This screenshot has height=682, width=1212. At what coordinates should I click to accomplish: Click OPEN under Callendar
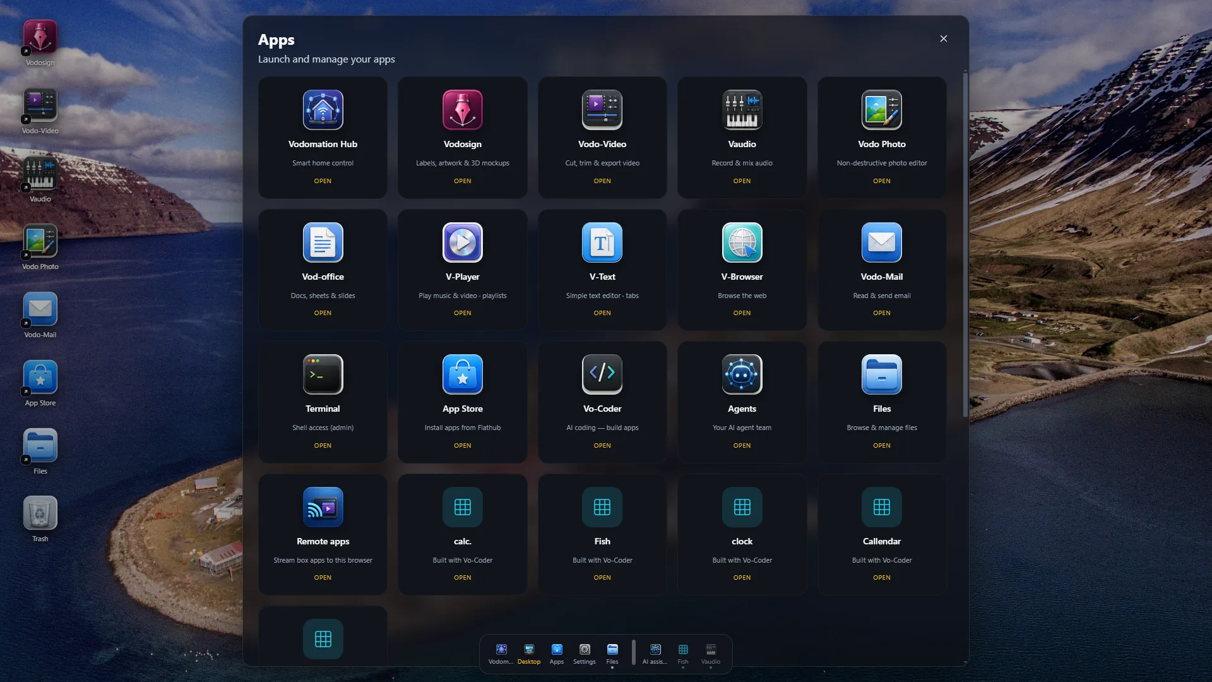tap(882, 578)
